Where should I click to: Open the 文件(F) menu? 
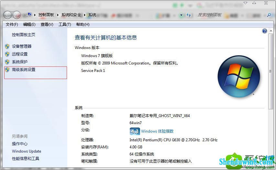pyautogui.click(x=12, y=25)
